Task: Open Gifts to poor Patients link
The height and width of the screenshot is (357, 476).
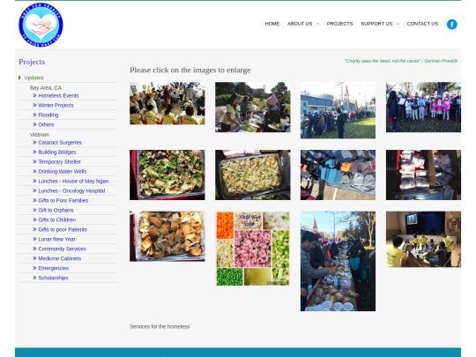Action: coord(63,229)
